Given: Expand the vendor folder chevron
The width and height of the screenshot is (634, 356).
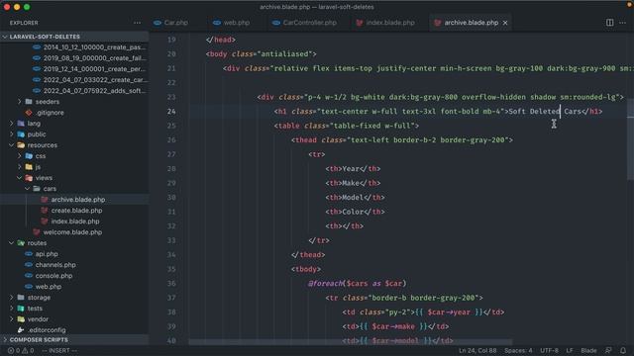Looking at the screenshot, I should (x=12, y=319).
